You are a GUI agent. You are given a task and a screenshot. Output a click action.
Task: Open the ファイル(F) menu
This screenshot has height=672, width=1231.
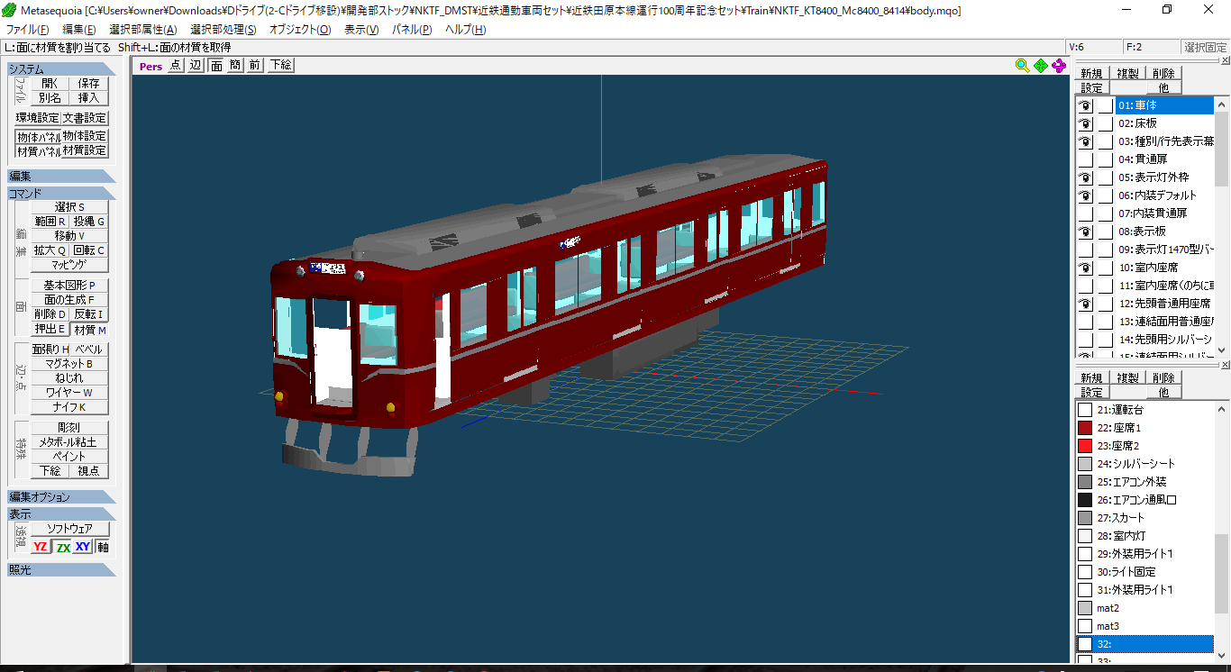coord(28,30)
